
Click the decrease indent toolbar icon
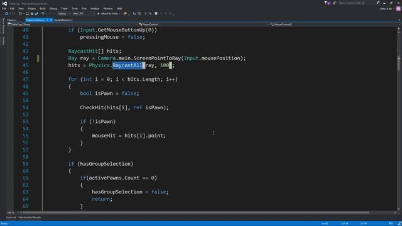pyautogui.click(x=134, y=14)
